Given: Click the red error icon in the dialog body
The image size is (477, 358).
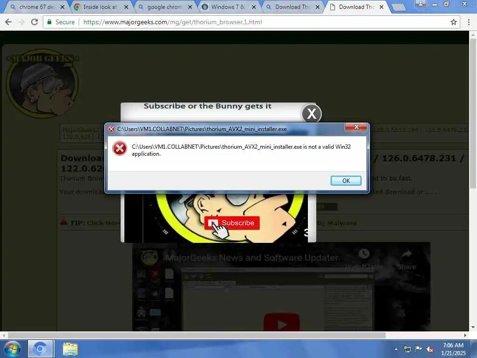Looking at the screenshot, I should pyautogui.click(x=120, y=149).
